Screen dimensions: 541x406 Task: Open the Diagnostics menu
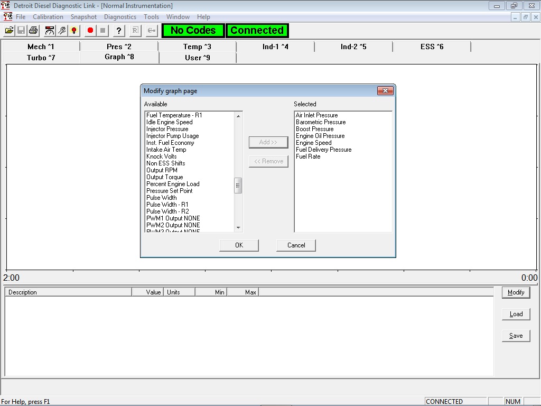pos(120,16)
